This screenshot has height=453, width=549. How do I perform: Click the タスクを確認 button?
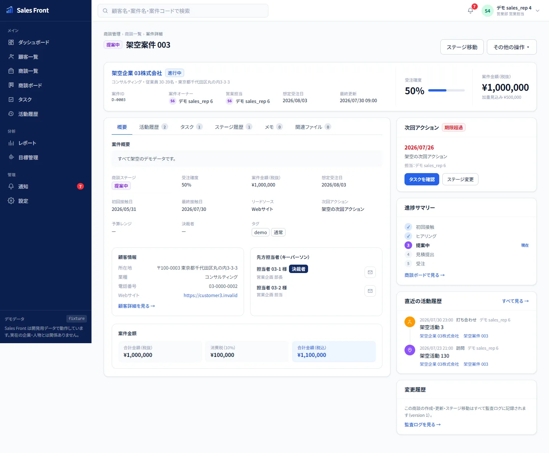coord(422,179)
